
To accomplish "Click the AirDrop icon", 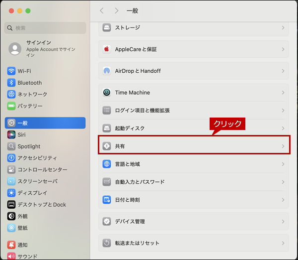I will tap(107, 71).
